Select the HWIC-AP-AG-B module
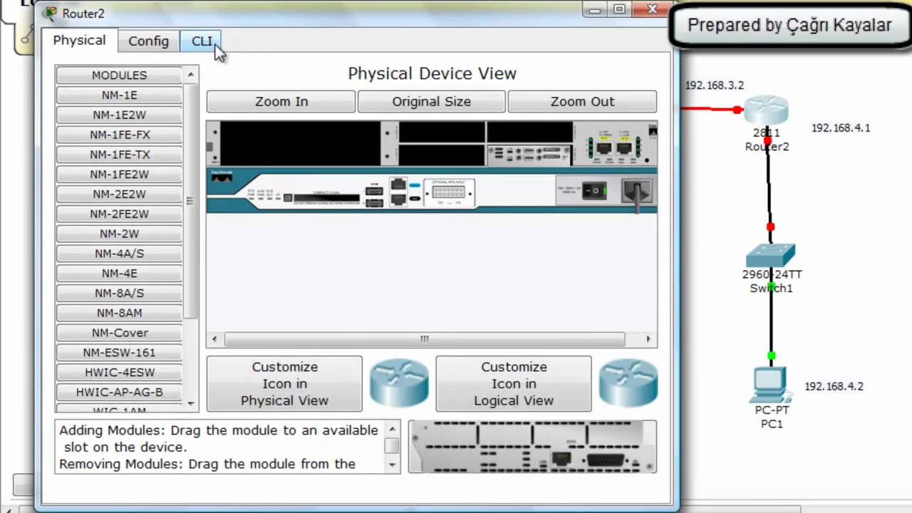Screen dimensions: 912x513 (119, 392)
